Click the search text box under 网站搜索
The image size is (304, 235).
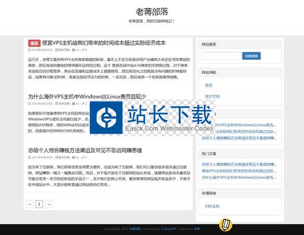pyautogui.click(x=221, y=56)
